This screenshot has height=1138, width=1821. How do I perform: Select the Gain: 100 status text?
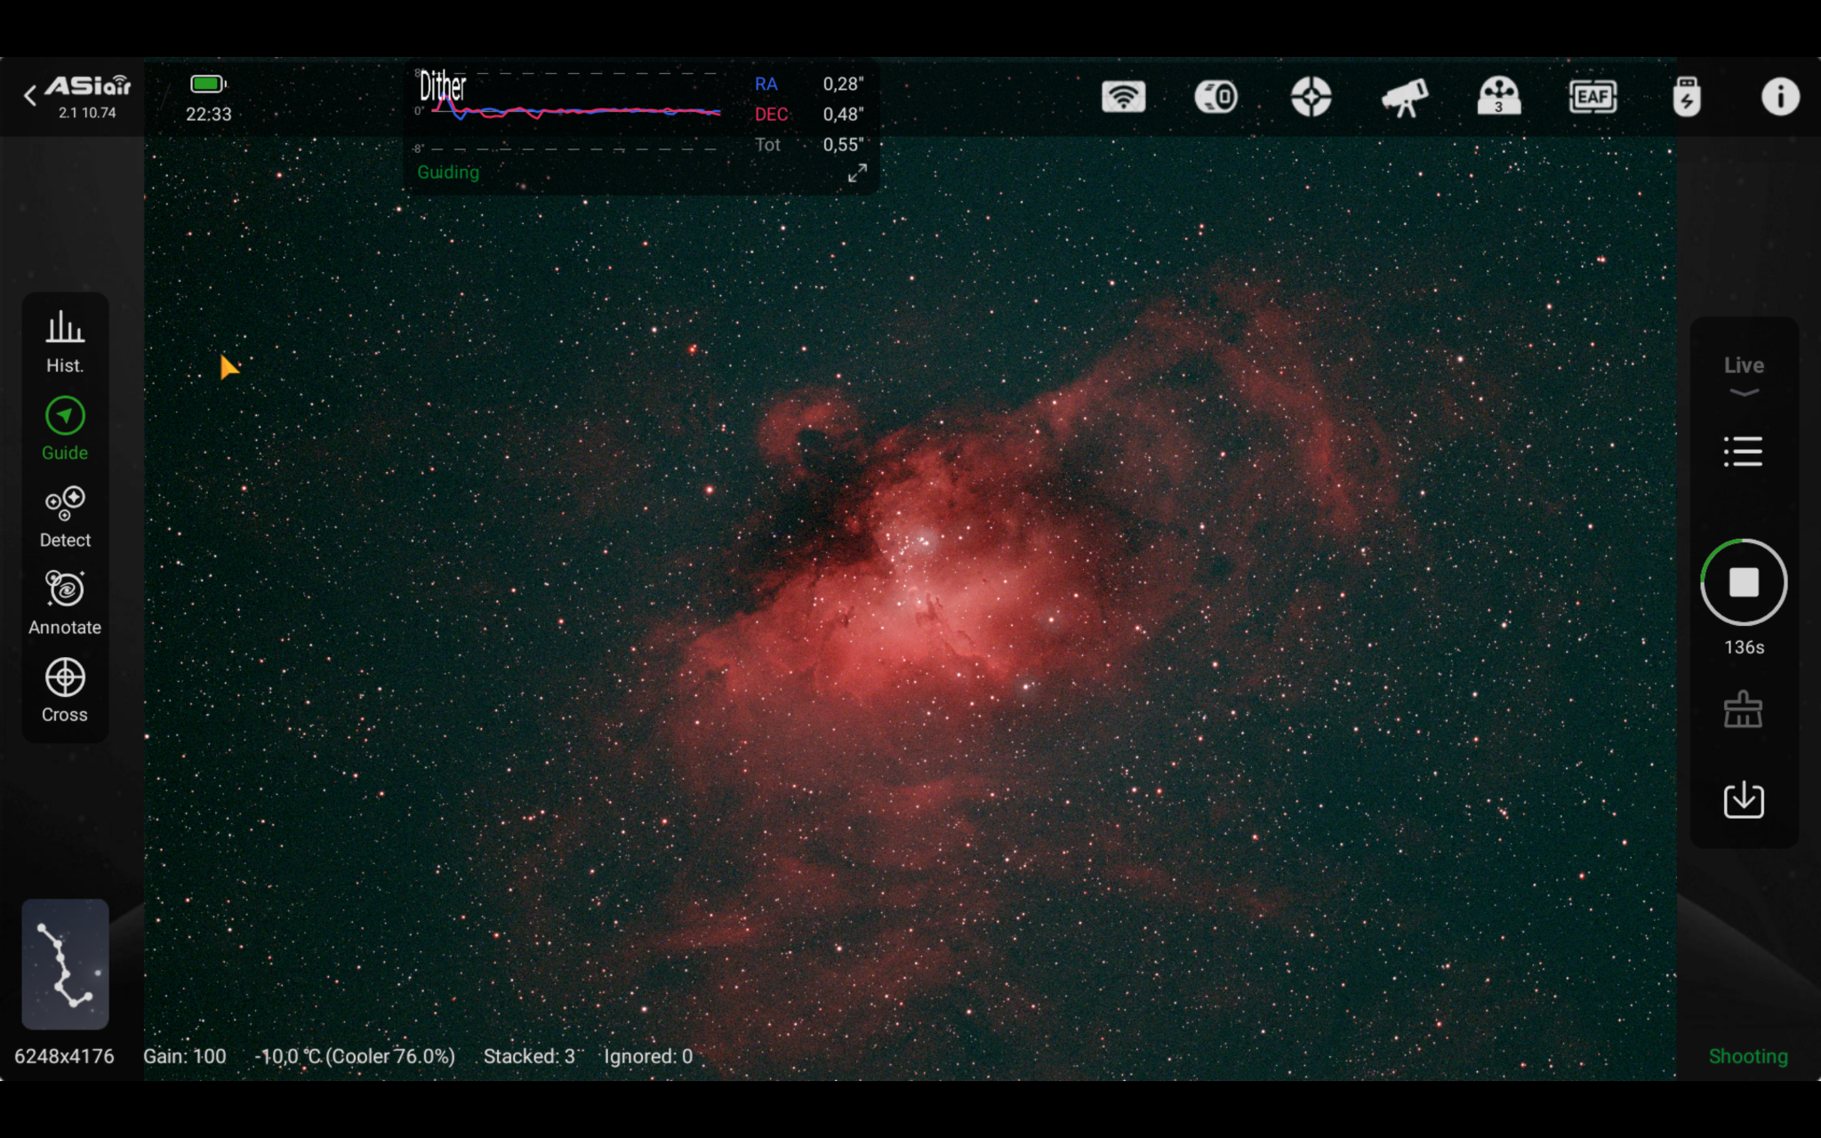185,1056
